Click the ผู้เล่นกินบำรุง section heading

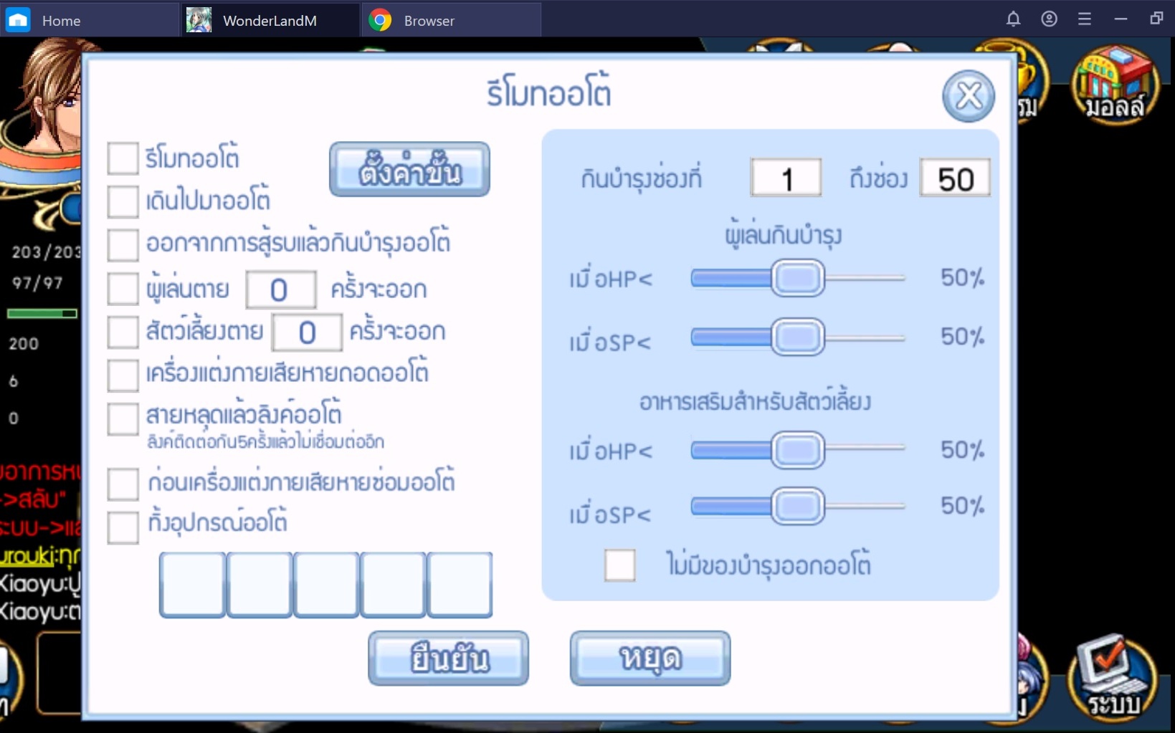click(x=784, y=236)
